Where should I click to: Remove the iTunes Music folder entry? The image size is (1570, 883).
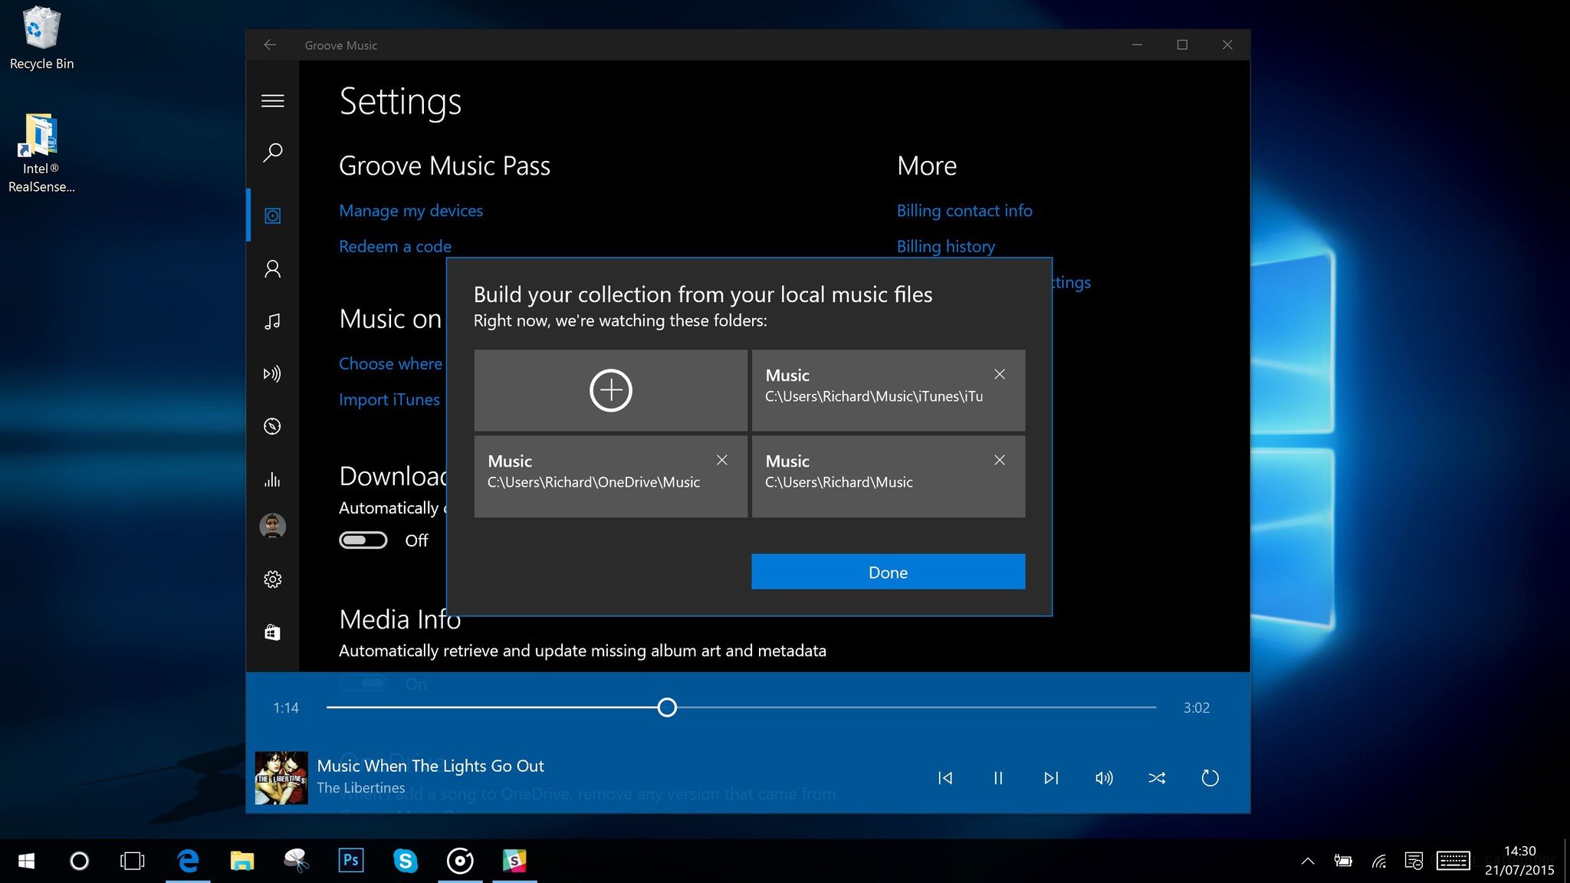[x=999, y=374]
